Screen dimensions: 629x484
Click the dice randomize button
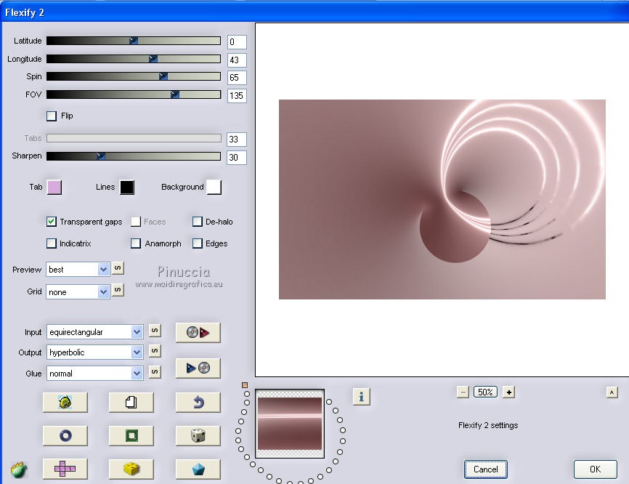(198, 435)
